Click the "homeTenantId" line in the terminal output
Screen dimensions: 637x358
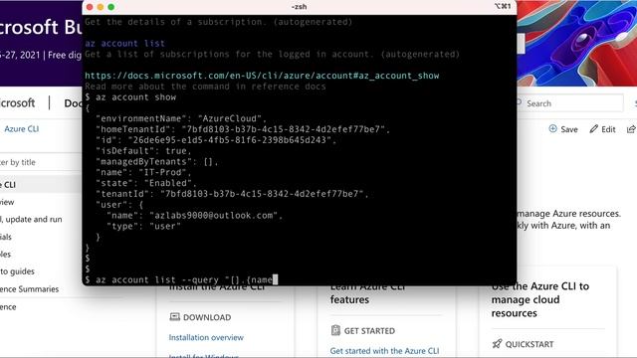tap(243, 129)
